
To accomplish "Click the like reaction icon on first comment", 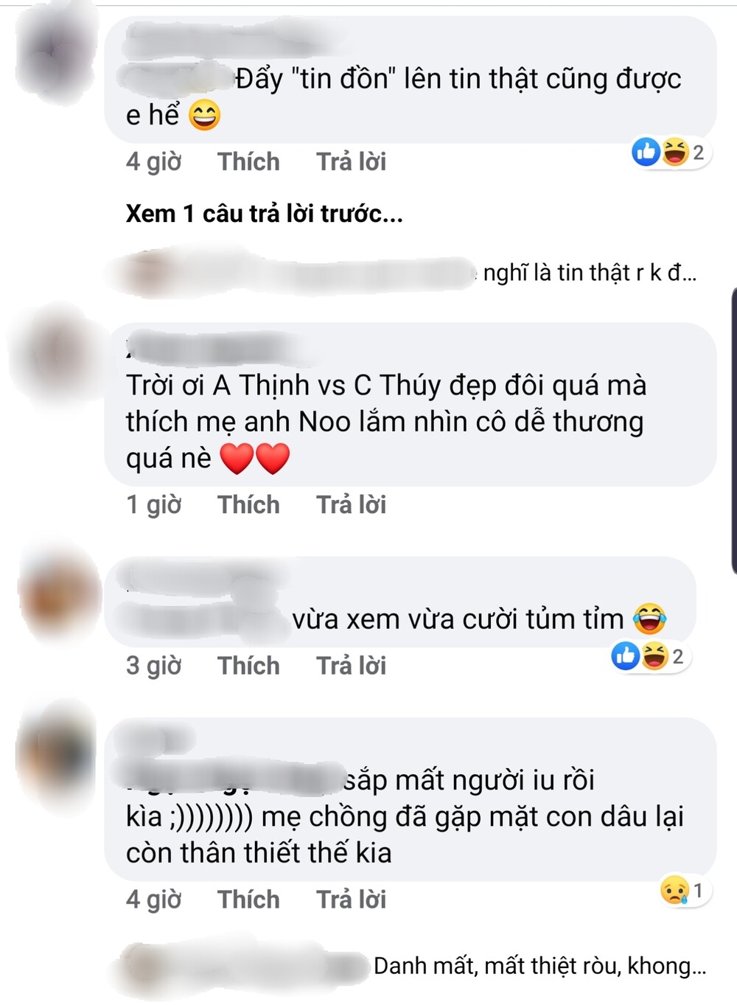I will point(646,152).
